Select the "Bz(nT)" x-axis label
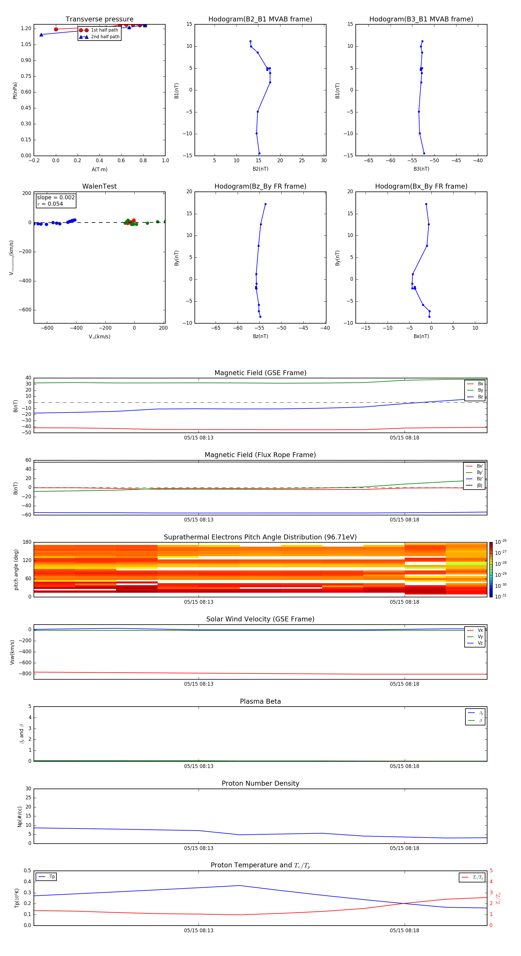521x956 pixels. [260, 336]
